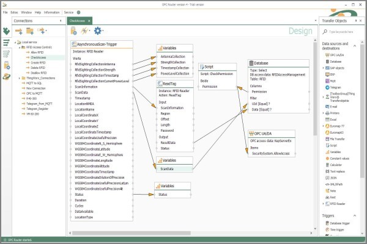Viewport: 367px width, 244px height.
Task: Expand the SAP objects group
Action: point(323,68)
